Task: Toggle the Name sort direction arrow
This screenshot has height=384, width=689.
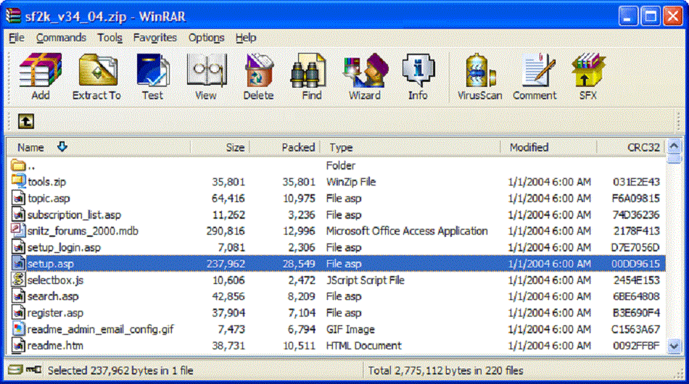Action: 62,146
